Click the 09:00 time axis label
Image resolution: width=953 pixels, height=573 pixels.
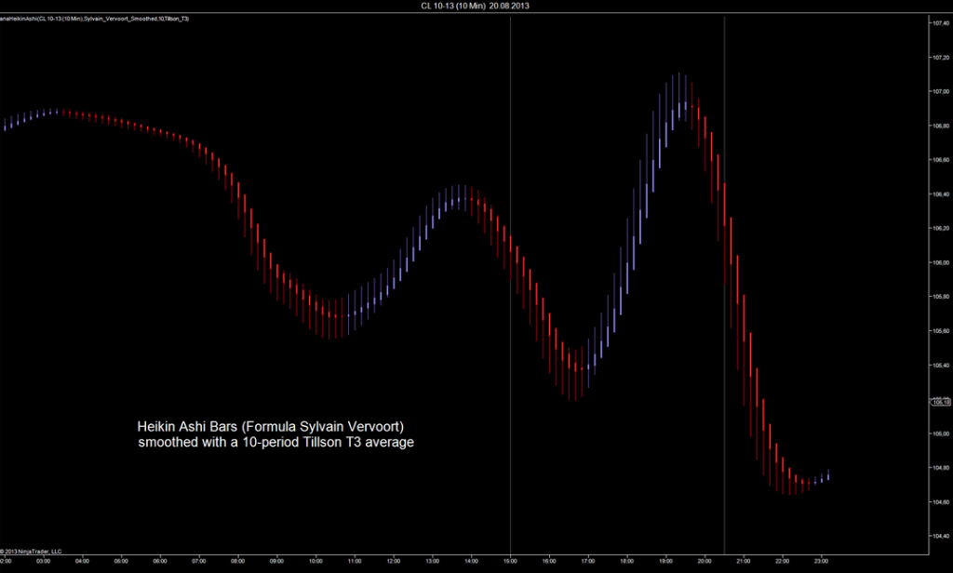(x=276, y=561)
